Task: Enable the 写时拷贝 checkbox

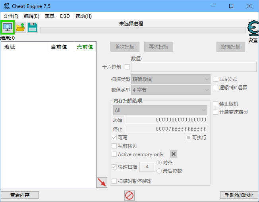Action: tap(114, 146)
